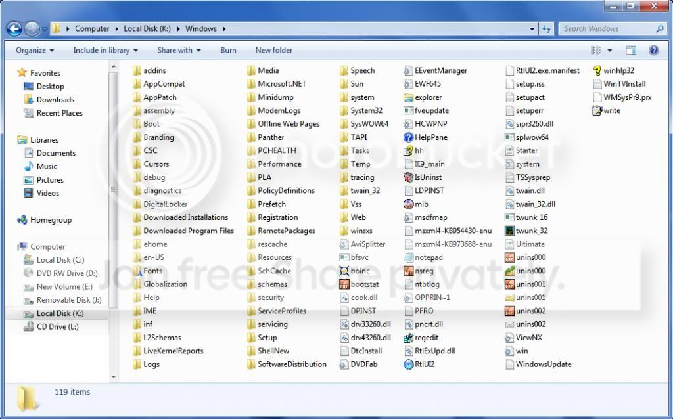Refresh the current folder view
This screenshot has height=419, width=673.
coord(546,29)
